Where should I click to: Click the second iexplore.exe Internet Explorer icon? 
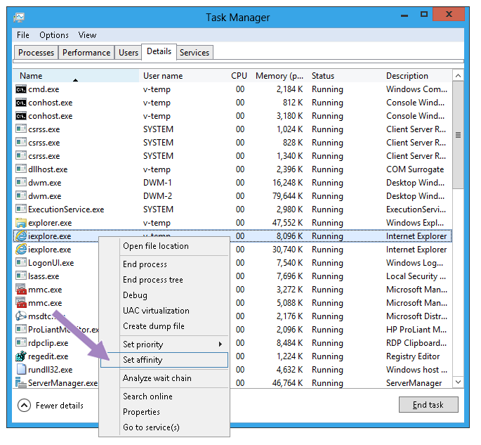[21, 250]
